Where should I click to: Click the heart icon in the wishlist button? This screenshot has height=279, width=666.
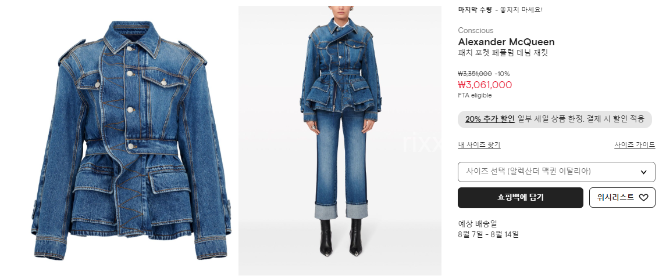643,197
